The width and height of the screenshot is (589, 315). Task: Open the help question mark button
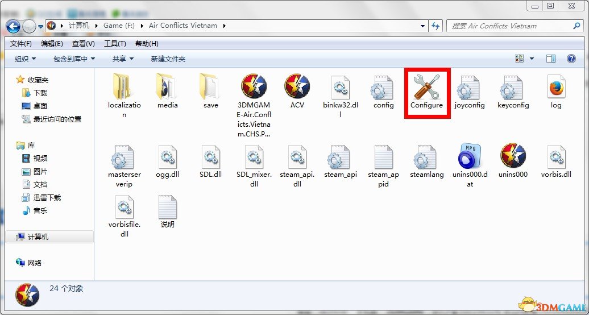pos(571,59)
